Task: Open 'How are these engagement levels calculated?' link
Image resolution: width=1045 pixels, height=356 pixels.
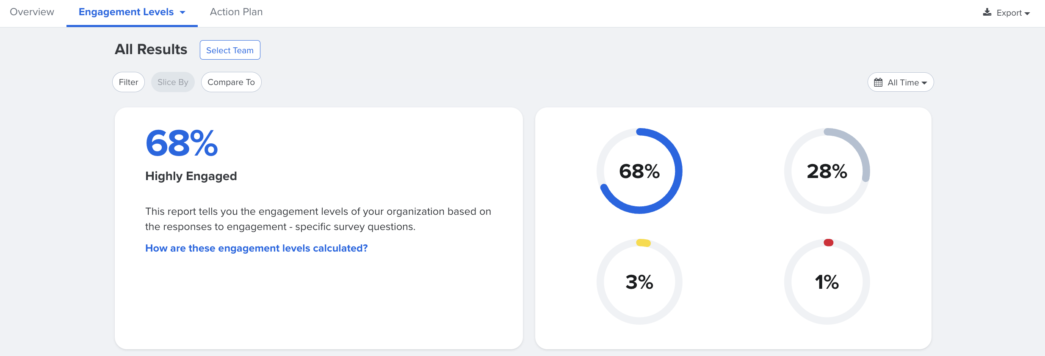Action: [x=256, y=248]
